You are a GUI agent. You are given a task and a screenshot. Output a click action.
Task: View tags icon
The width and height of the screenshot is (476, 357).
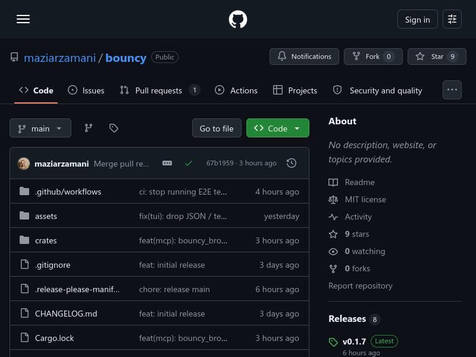pos(114,128)
